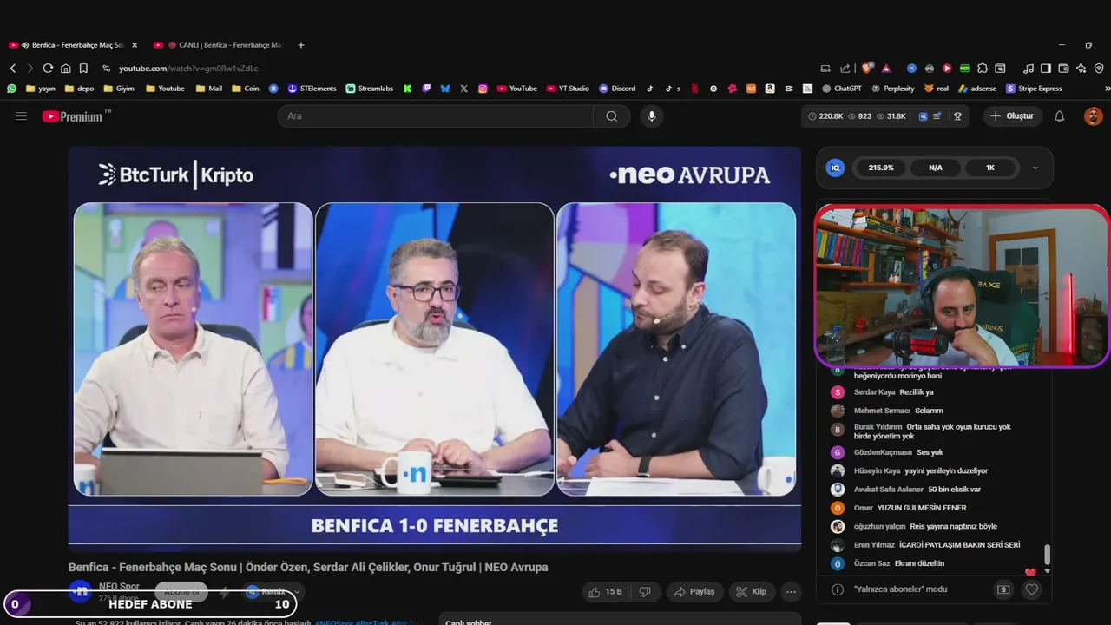Open the 'Giyim' bookmark folder
Viewport: 1111px width, 625px height.
point(119,89)
